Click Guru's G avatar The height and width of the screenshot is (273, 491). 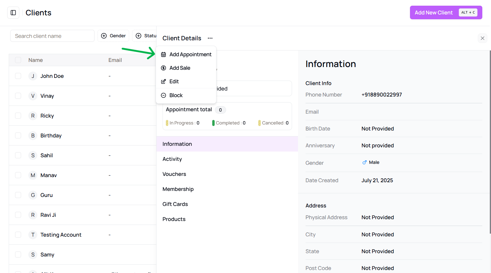[33, 195]
